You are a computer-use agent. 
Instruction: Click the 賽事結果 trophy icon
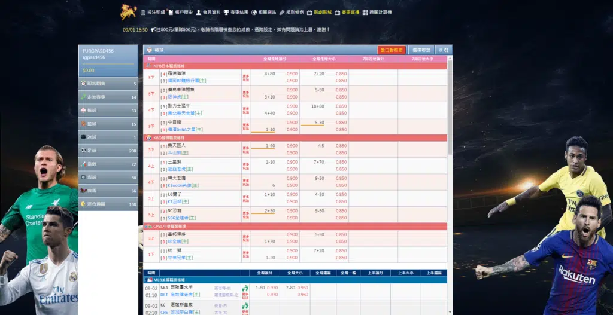click(226, 12)
